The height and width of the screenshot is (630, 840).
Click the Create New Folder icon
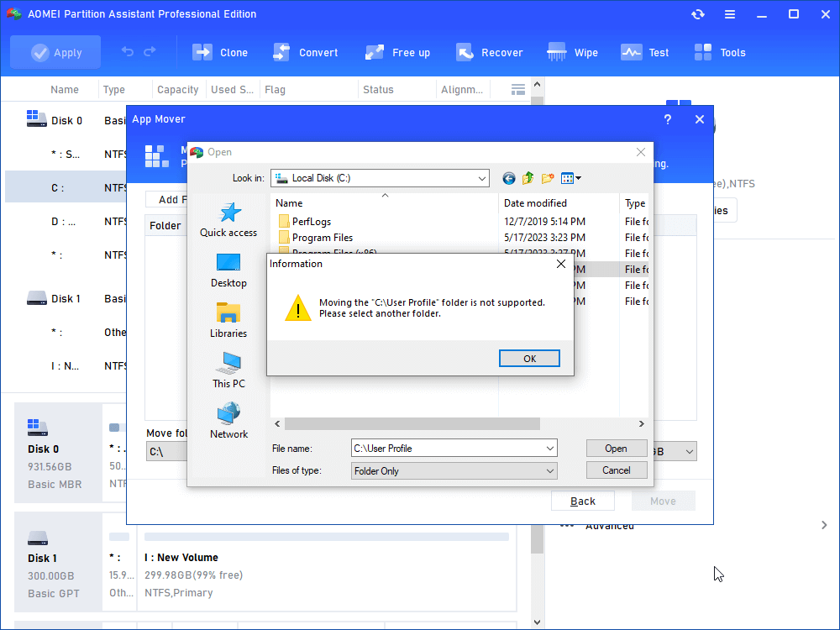coord(547,178)
